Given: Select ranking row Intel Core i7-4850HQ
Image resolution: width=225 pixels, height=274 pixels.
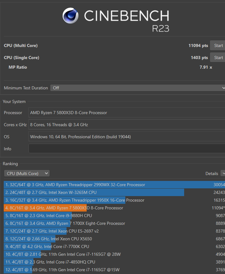Looking at the screenshot, I should pos(114,262).
